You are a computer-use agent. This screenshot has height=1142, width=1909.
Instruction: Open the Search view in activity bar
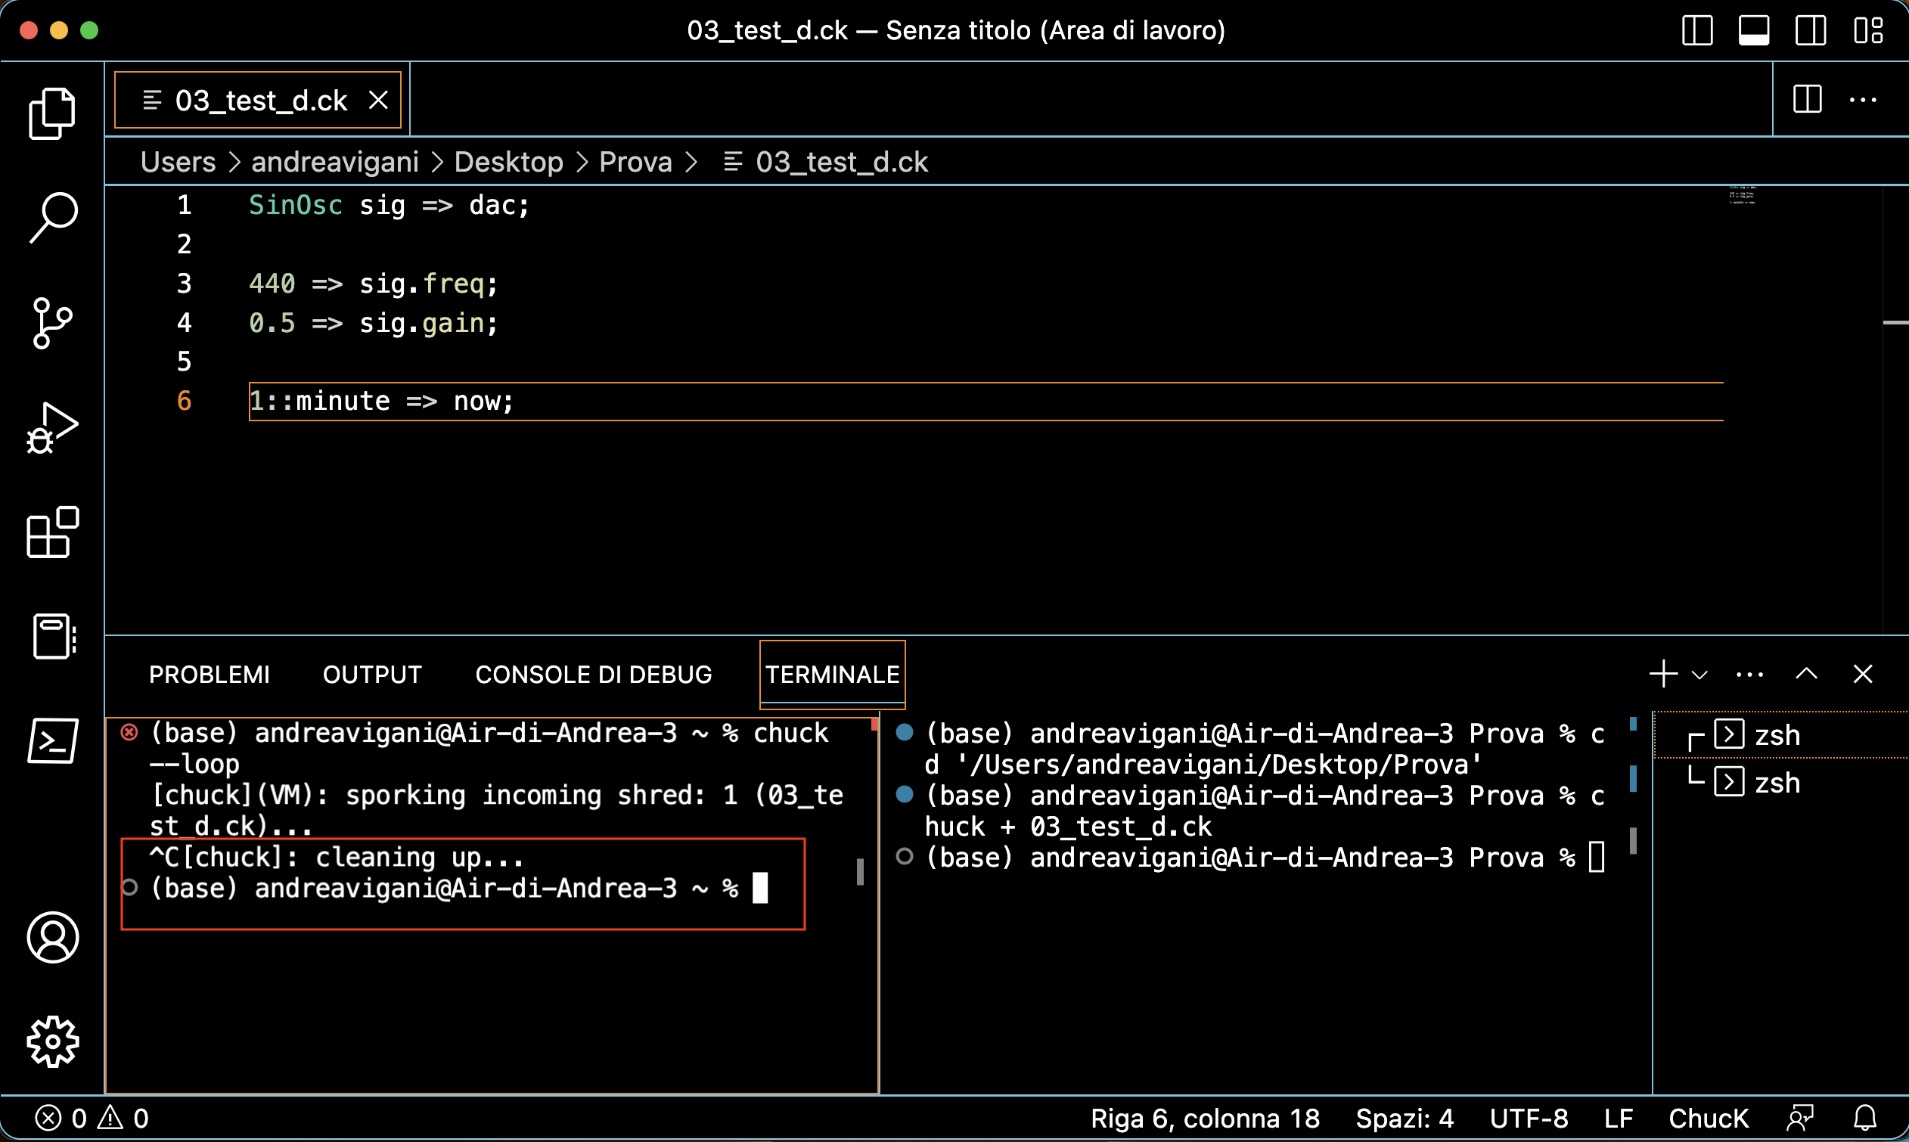point(52,218)
